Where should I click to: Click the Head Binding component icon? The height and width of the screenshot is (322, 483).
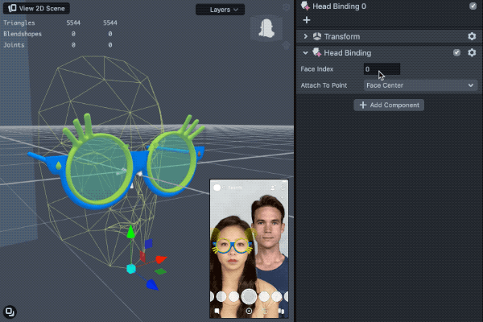coord(317,53)
